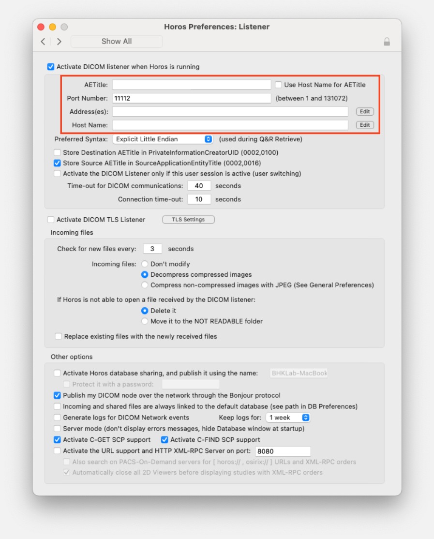Click Edit next to Host Name
The image size is (434, 539).
click(x=365, y=125)
